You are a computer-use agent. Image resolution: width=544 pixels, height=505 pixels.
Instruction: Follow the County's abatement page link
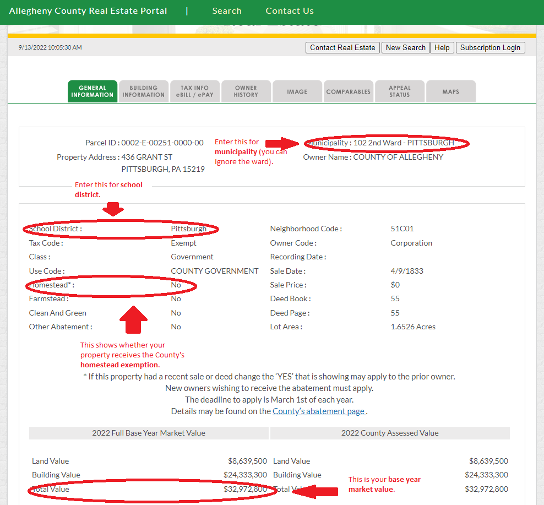click(319, 411)
